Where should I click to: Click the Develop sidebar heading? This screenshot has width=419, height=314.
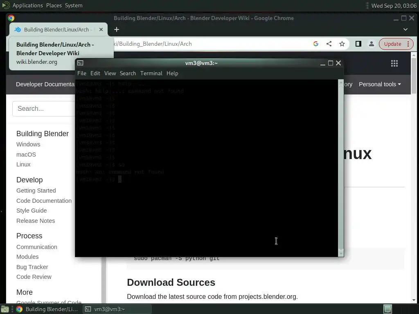(x=29, y=180)
